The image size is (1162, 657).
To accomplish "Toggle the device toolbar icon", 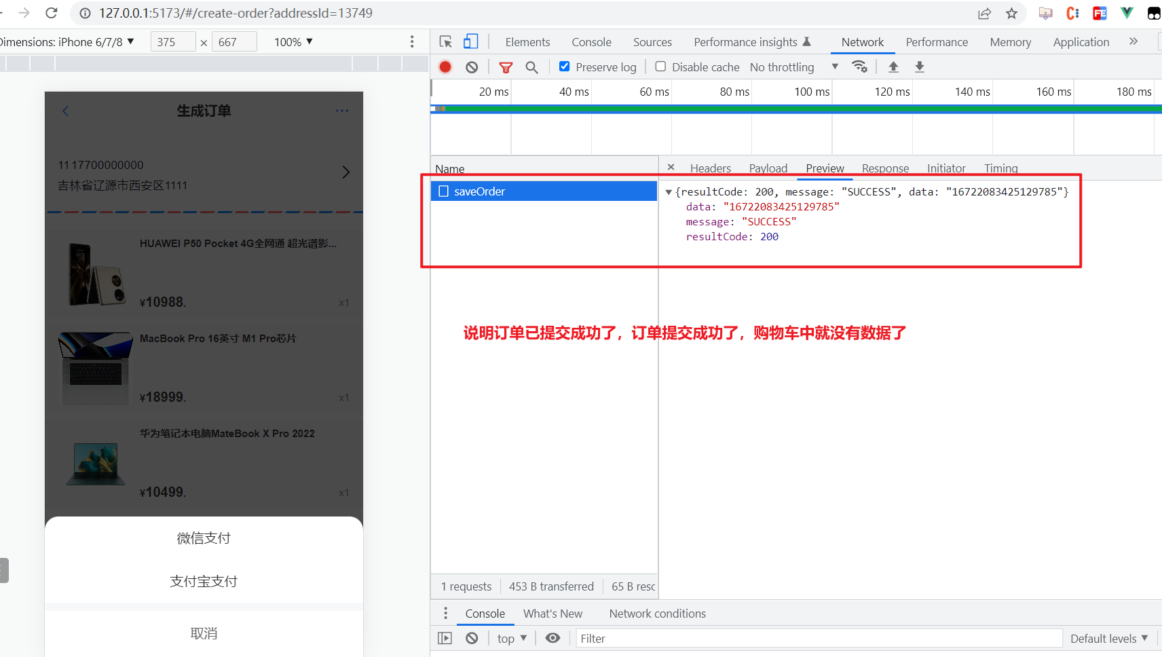I will 470,42.
